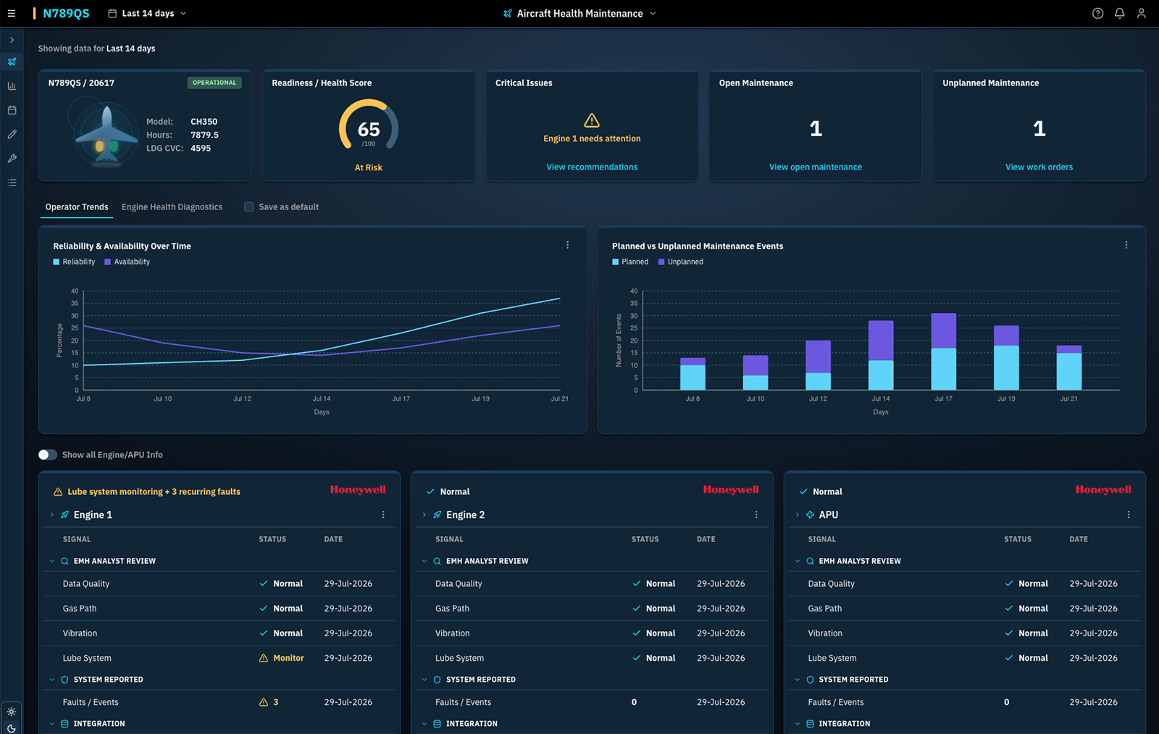Select APU Vibration row
This screenshot has width=1159, height=734.
point(965,633)
